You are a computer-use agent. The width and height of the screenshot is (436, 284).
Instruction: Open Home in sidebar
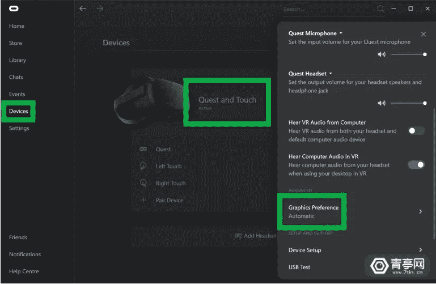click(16, 26)
